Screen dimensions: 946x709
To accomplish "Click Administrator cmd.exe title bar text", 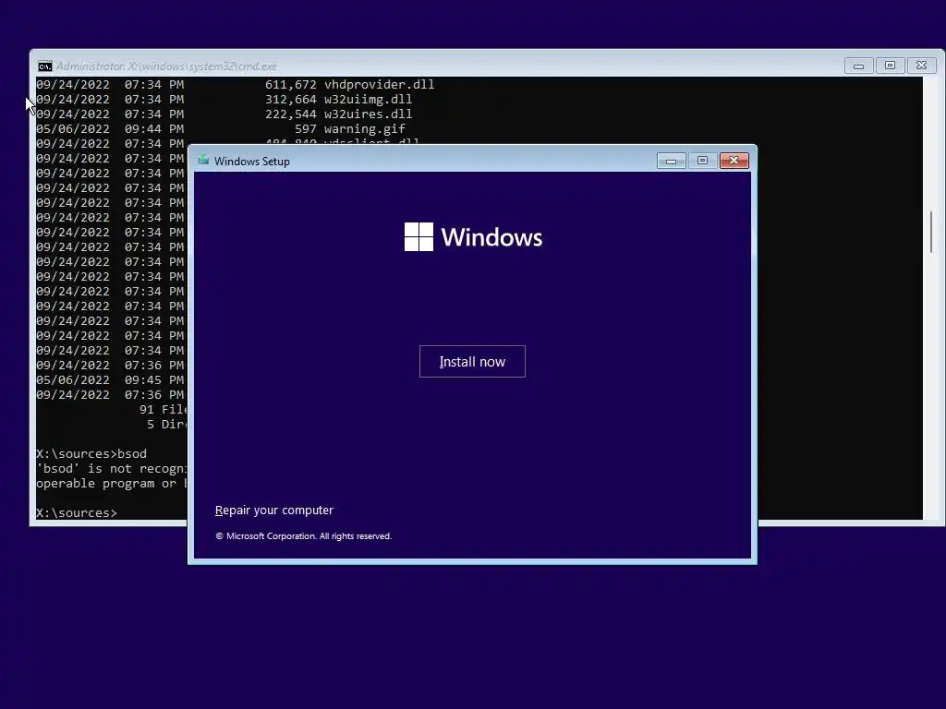I will [x=166, y=66].
